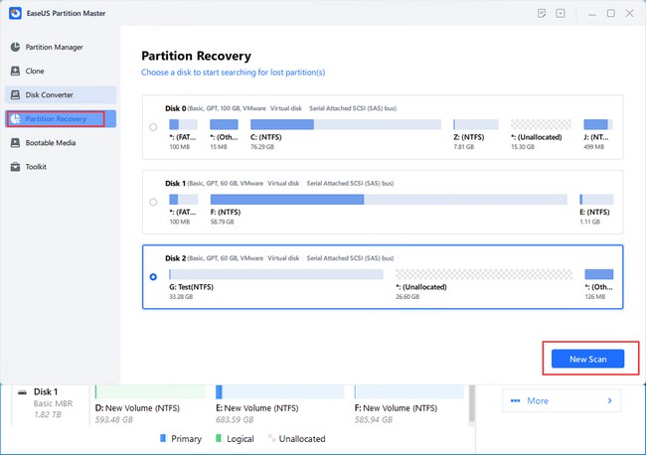Select the Disk 1 radio button
The height and width of the screenshot is (455, 646).
(152, 202)
